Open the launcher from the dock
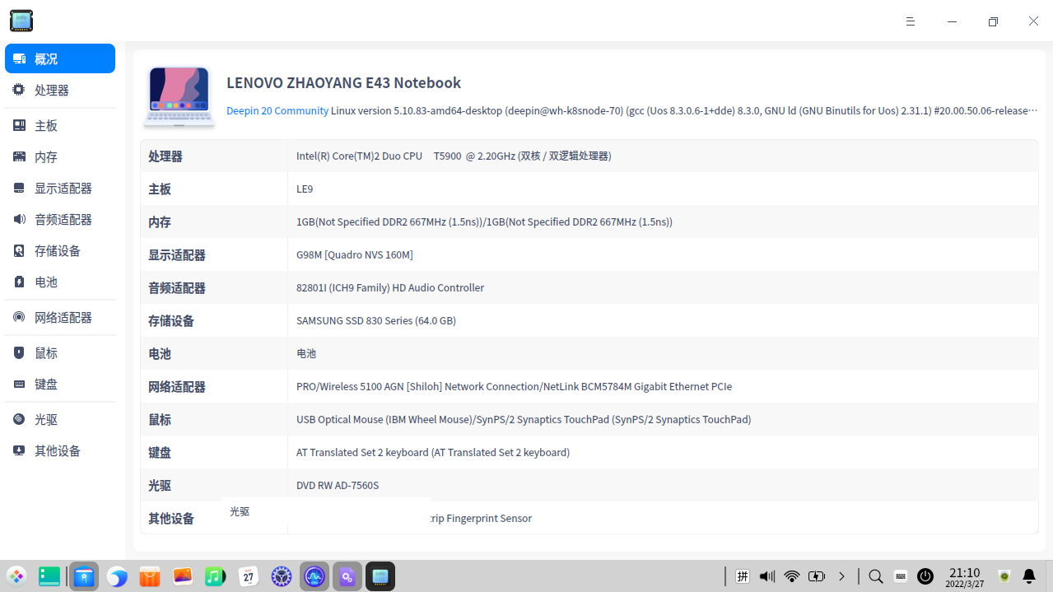1053x592 pixels. click(x=16, y=576)
